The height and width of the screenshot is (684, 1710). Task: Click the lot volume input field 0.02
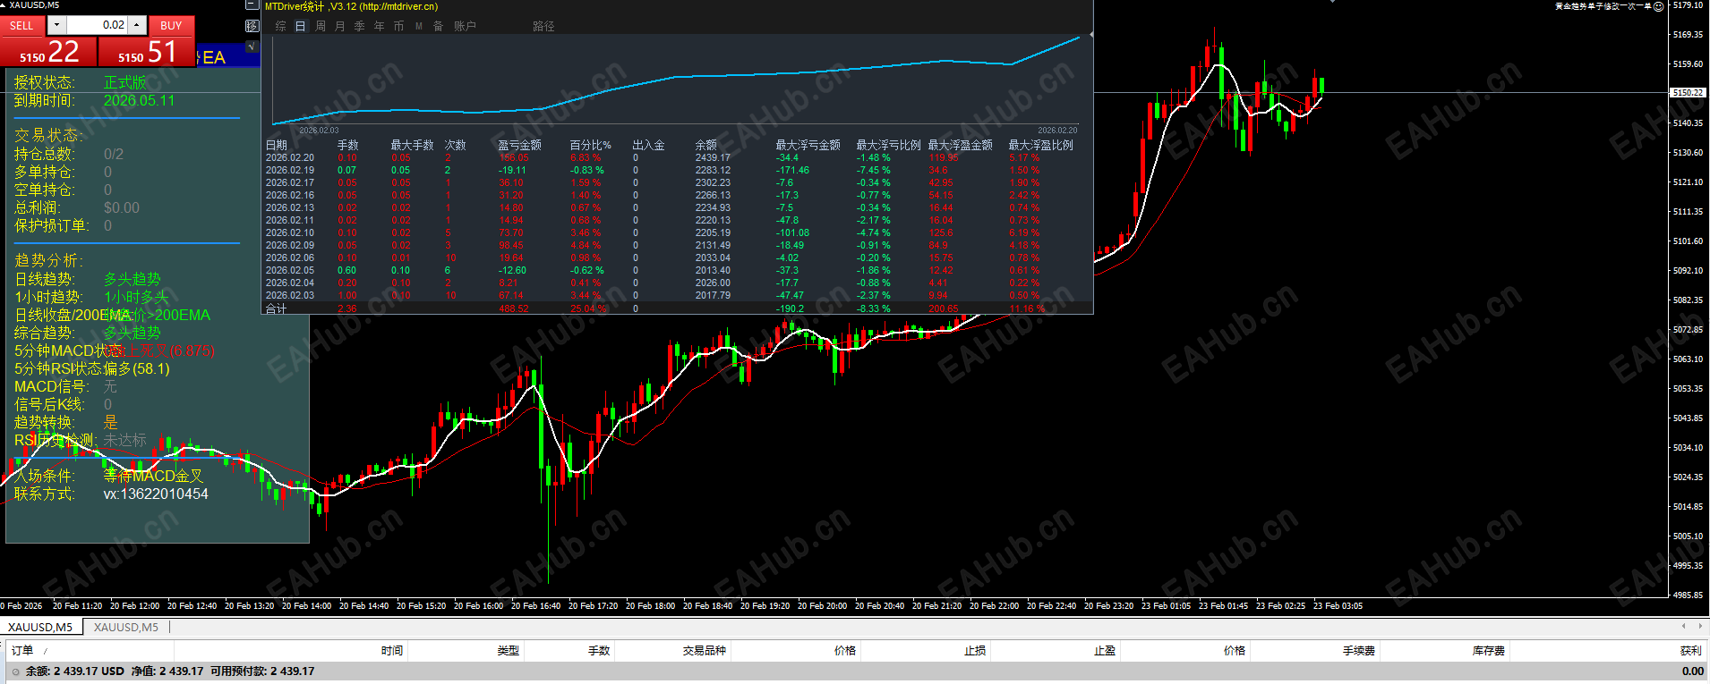[98, 25]
